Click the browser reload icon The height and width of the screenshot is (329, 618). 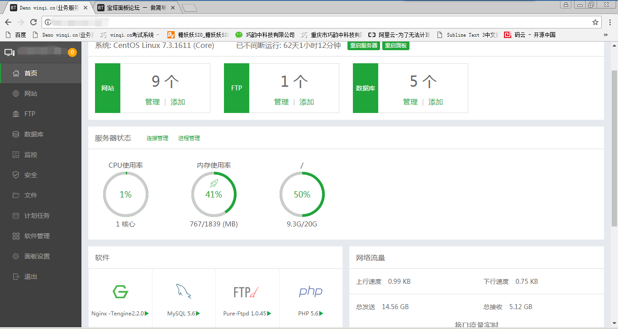coord(33,22)
